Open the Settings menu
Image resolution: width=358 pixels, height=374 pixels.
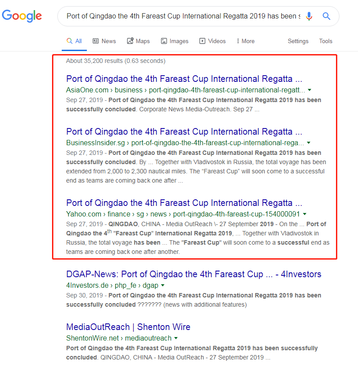click(298, 41)
